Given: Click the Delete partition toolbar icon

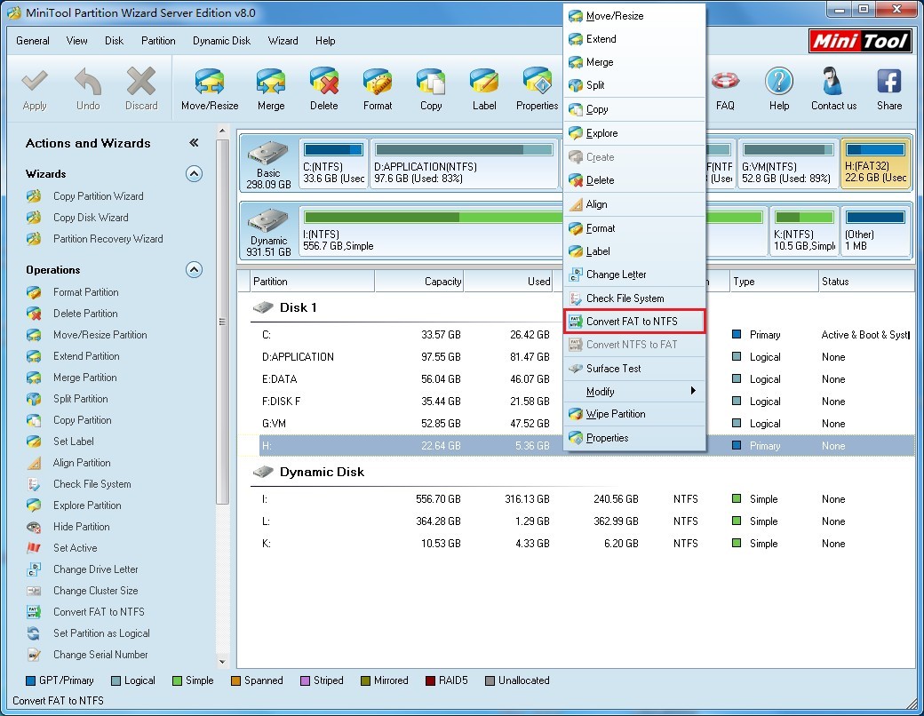Looking at the screenshot, I should coord(324,83).
